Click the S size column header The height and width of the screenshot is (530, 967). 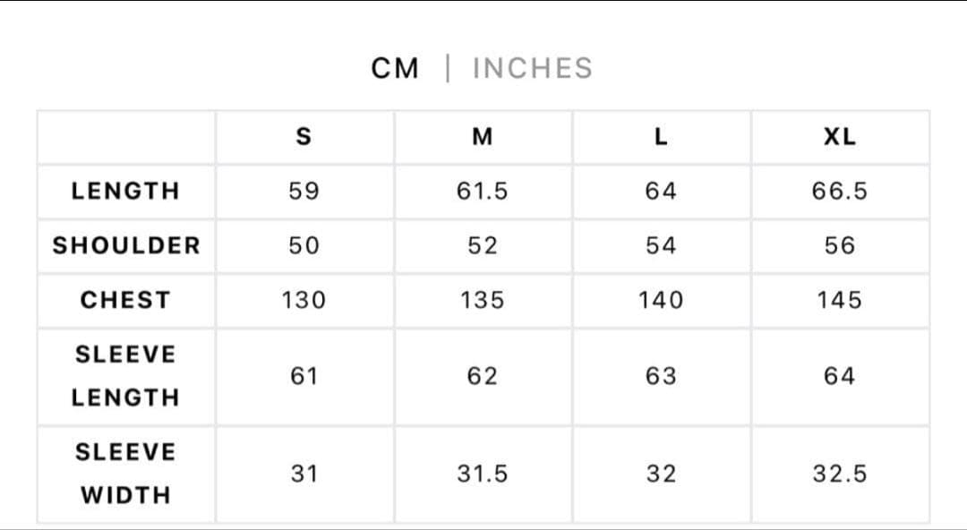[304, 137]
